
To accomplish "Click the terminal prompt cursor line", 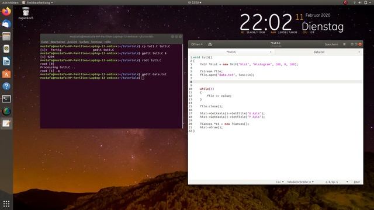I will point(92,78).
